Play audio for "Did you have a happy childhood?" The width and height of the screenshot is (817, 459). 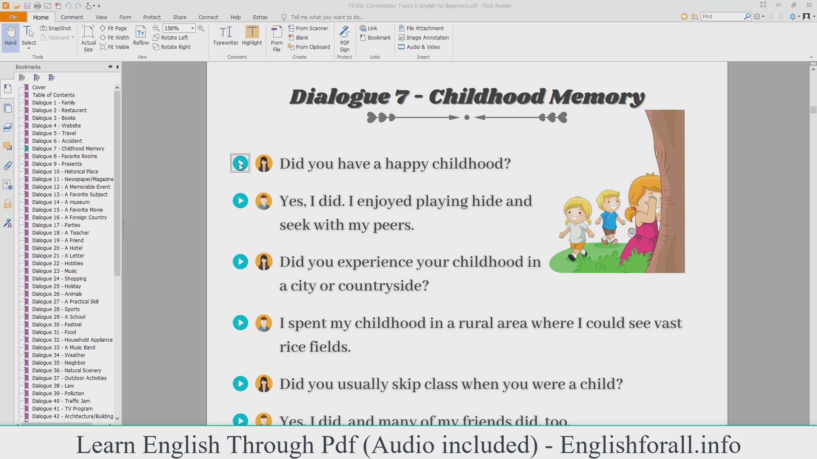(240, 163)
